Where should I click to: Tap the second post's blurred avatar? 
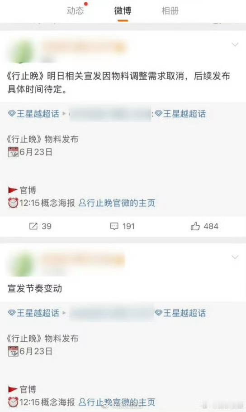[x=22, y=263]
